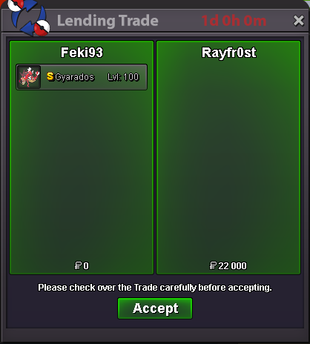Select the shiny Gyarados sprite thumbnail
Image resolution: width=310 pixels, height=344 pixels.
29,77
